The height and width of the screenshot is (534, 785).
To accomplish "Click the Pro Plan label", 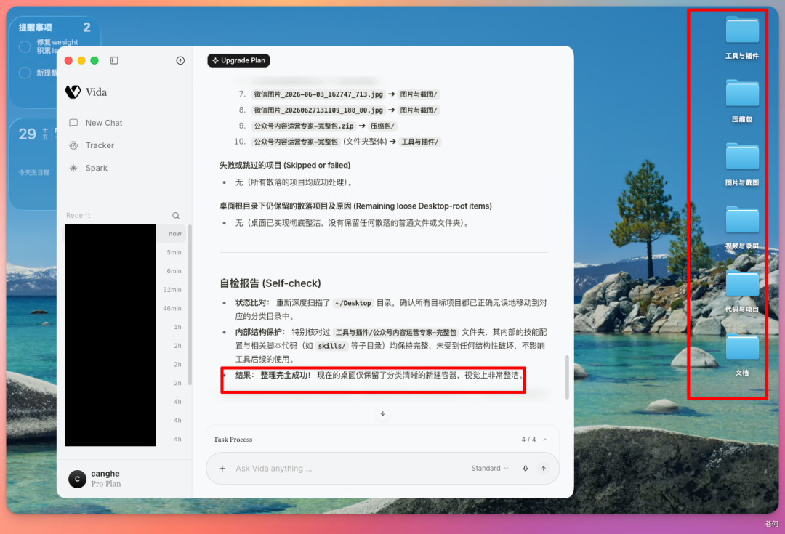I will [x=105, y=484].
